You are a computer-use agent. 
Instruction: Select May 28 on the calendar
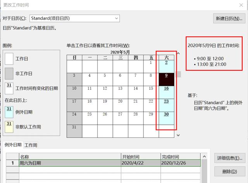coord(136,118)
